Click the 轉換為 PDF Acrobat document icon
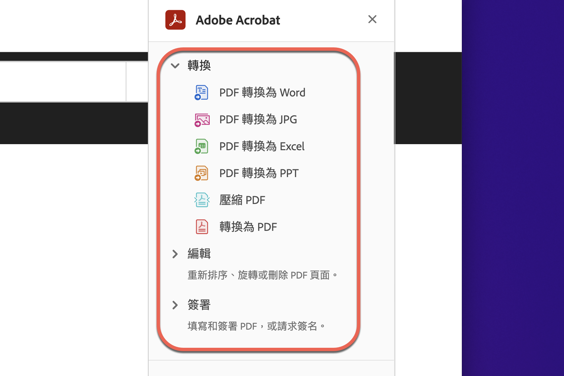 click(x=201, y=226)
